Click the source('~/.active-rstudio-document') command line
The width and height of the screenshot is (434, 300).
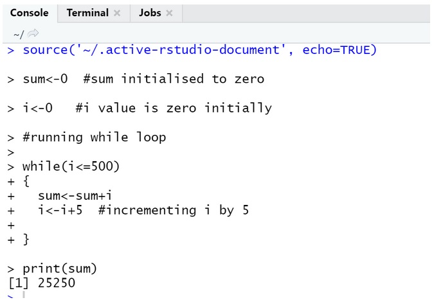[199, 49]
